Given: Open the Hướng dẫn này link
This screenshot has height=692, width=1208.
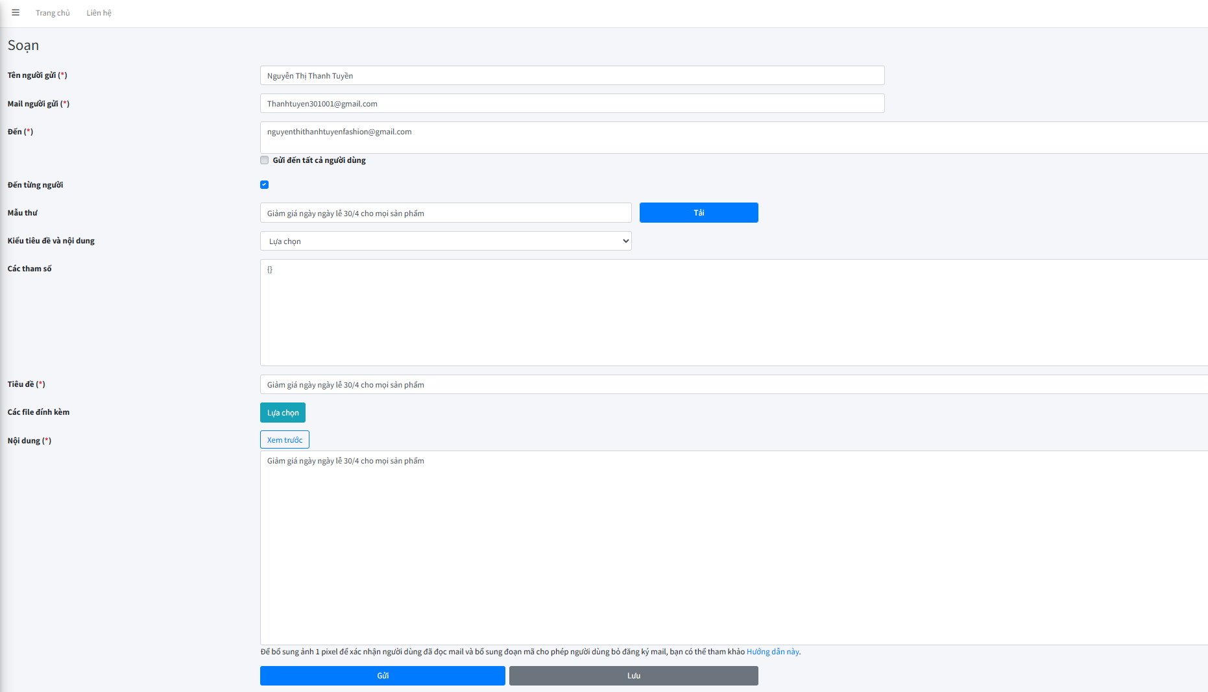Looking at the screenshot, I should [x=772, y=652].
